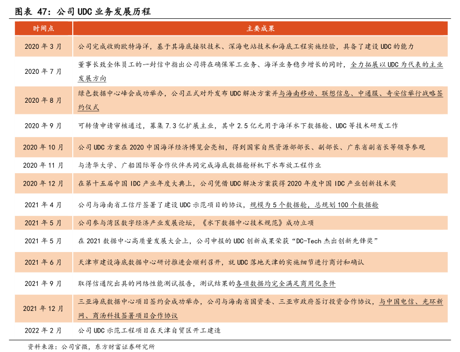The image size is (460, 352).
Task: Click the 2020年3月 date cell
Action: (x=43, y=47)
